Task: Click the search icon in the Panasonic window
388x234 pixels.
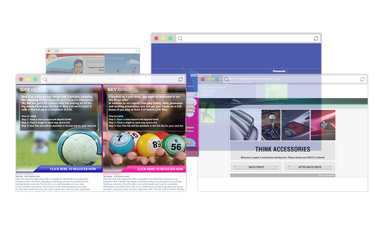Action: coord(180,38)
